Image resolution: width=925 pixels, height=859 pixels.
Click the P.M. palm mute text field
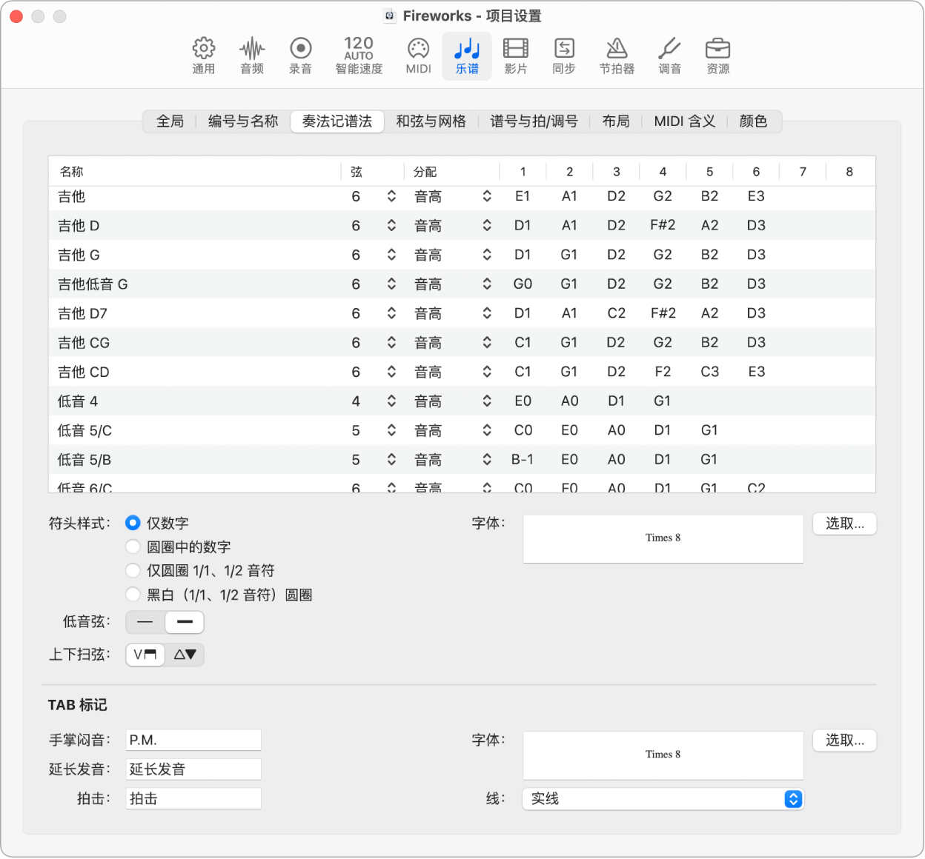click(193, 739)
